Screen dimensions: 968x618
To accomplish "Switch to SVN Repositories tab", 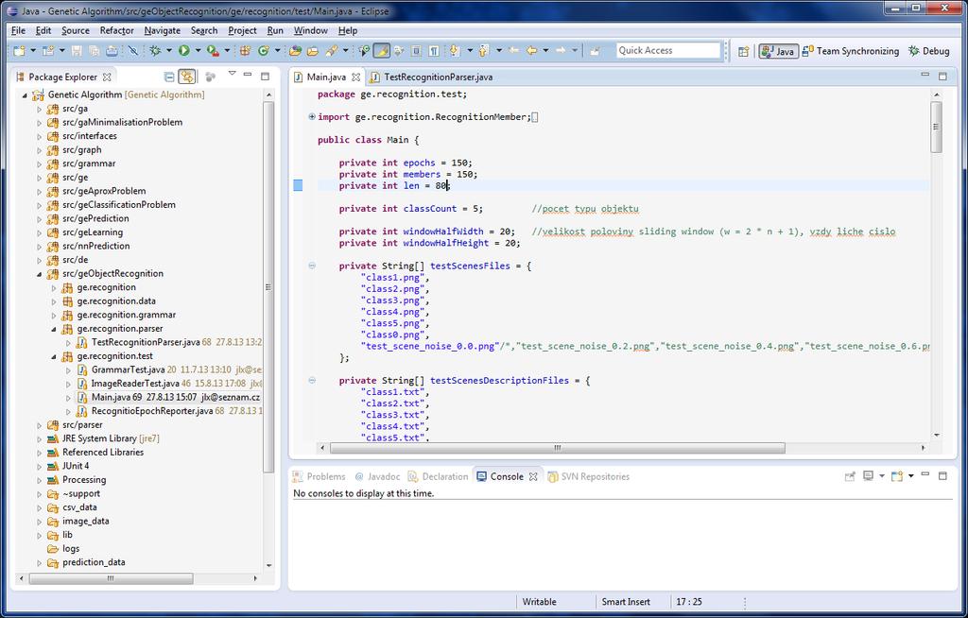I will tap(588, 476).
